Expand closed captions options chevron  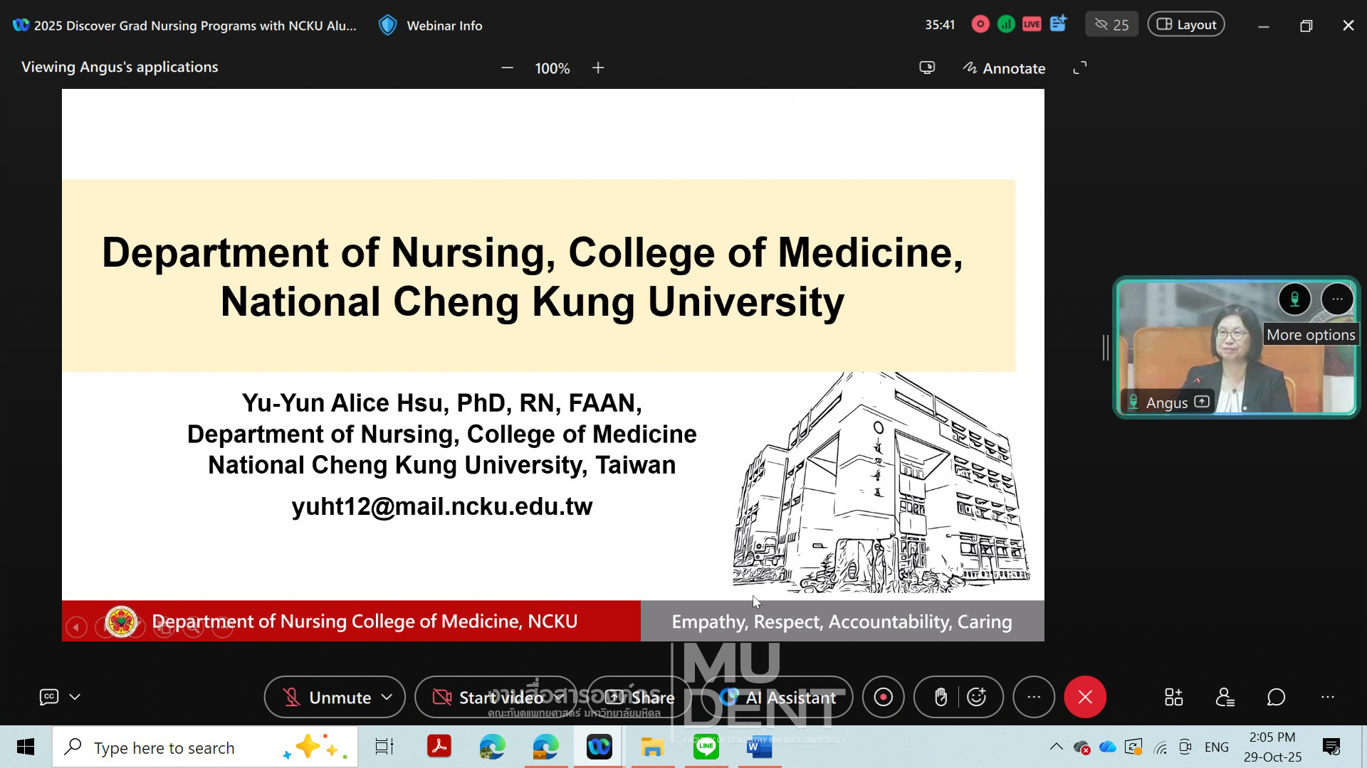click(x=75, y=697)
